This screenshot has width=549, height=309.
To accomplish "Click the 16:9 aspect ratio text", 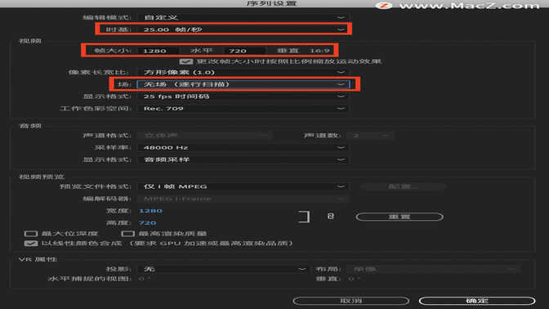I will [x=319, y=51].
